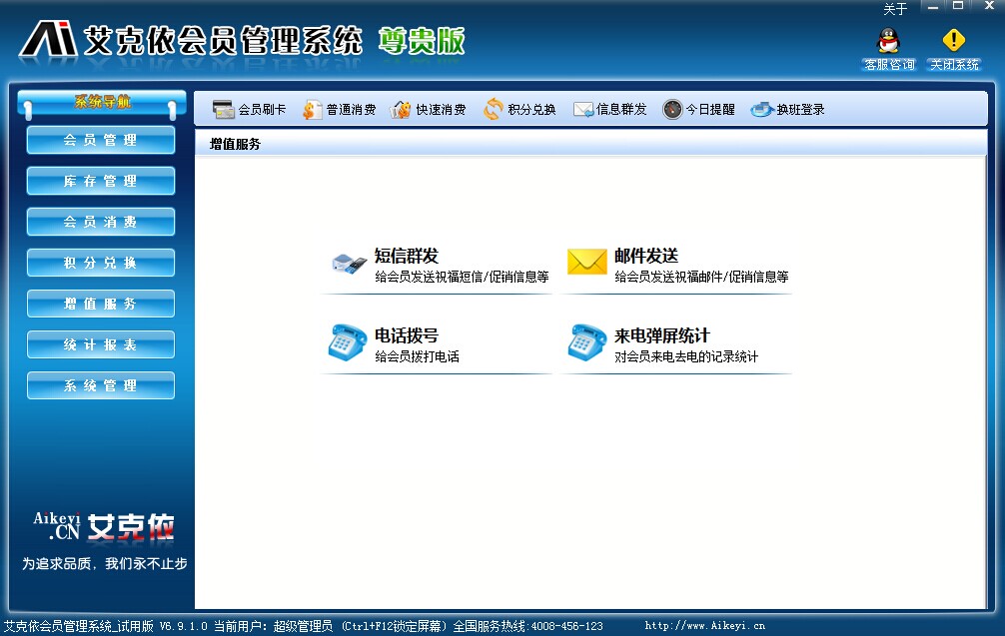Click the 增值服务 panel title
The image size is (1005, 636).
click(235, 144)
